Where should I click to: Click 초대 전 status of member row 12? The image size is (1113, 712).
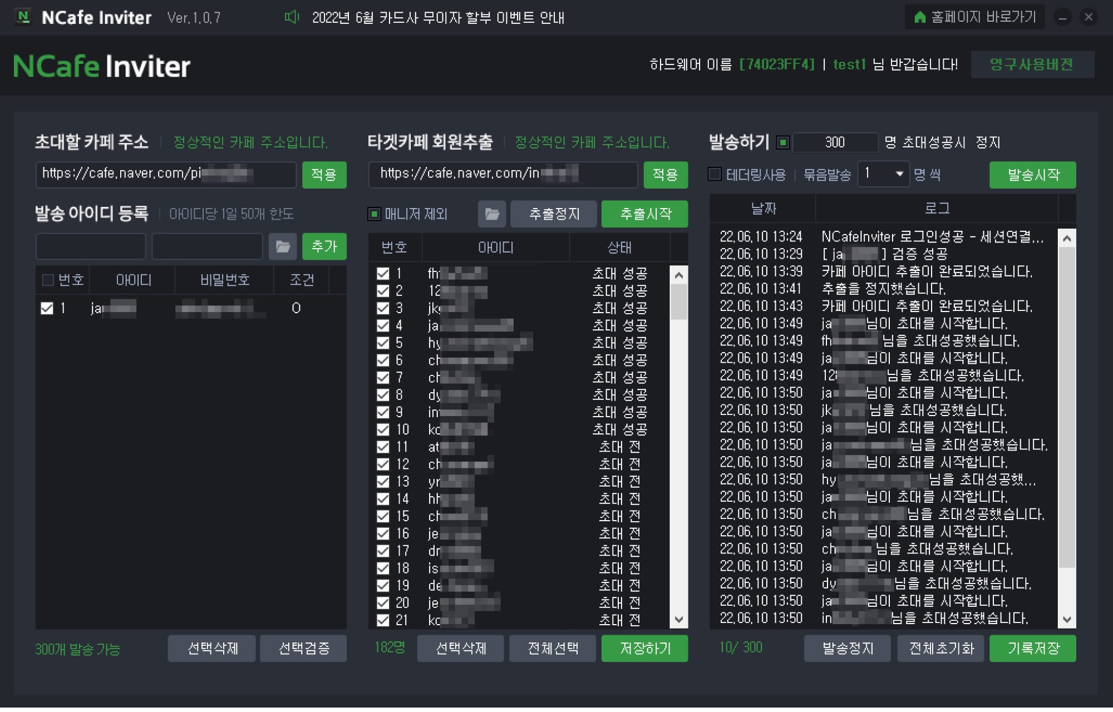click(619, 464)
